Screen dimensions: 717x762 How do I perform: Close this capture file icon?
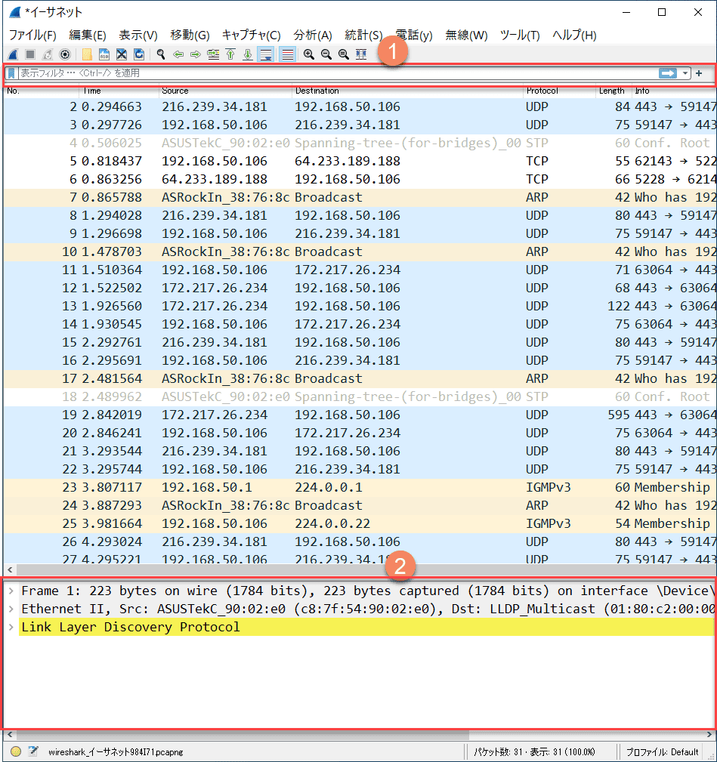(122, 54)
